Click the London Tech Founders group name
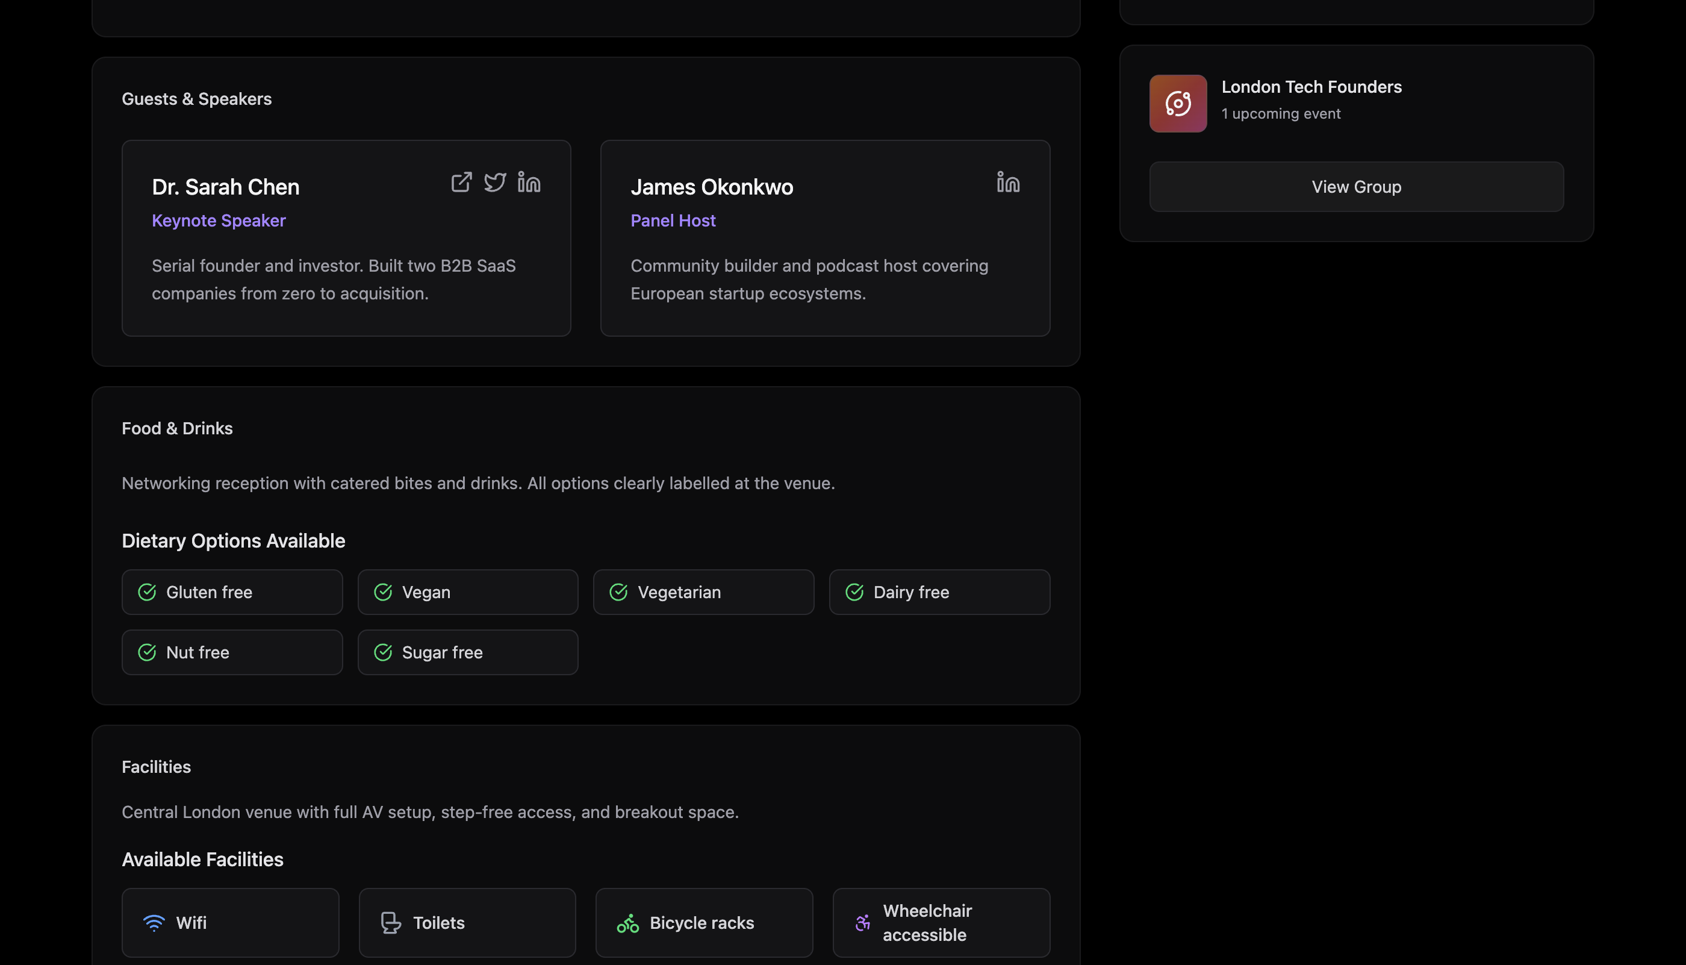Screen dimensions: 1686x965 [x=1311, y=87]
